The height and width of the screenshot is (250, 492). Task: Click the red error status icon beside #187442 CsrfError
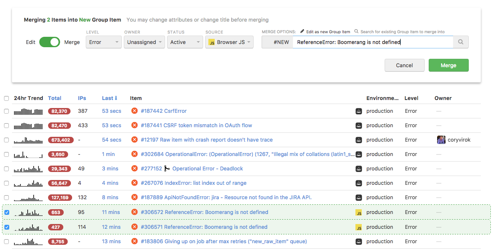click(135, 111)
